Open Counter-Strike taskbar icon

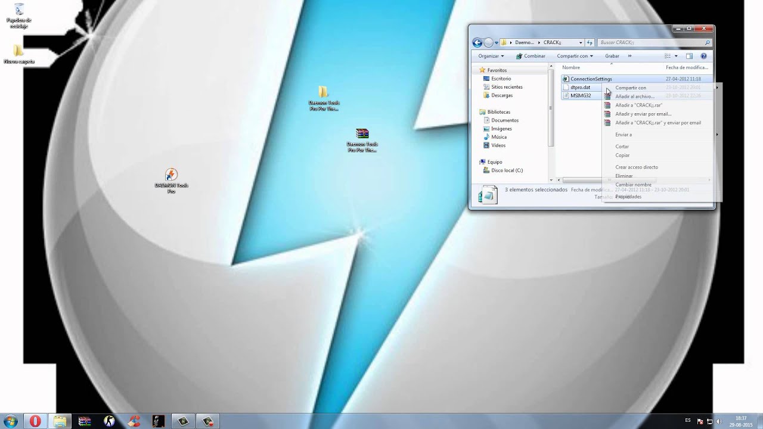tap(109, 421)
